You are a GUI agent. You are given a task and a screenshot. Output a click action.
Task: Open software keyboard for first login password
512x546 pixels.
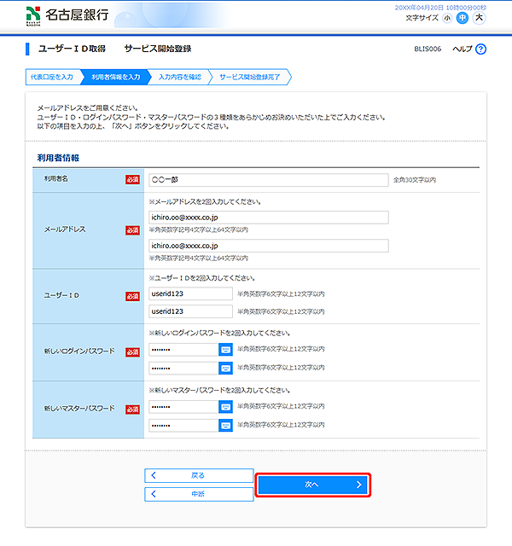pos(225,350)
